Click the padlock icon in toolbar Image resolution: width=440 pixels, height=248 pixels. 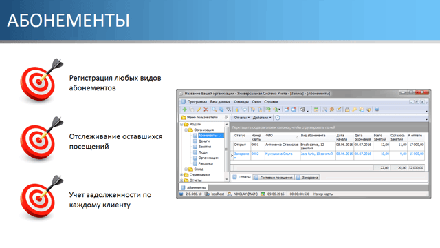(347, 110)
